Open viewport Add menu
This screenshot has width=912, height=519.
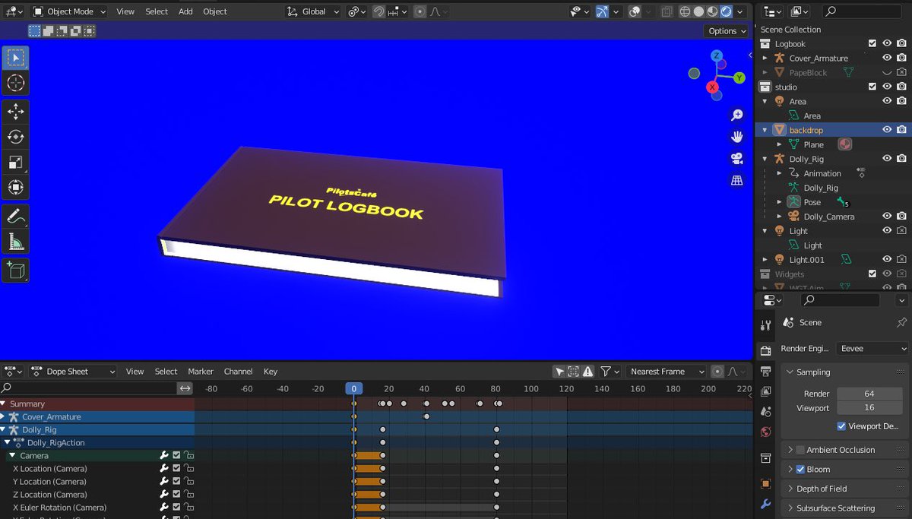click(x=185, y=11)
